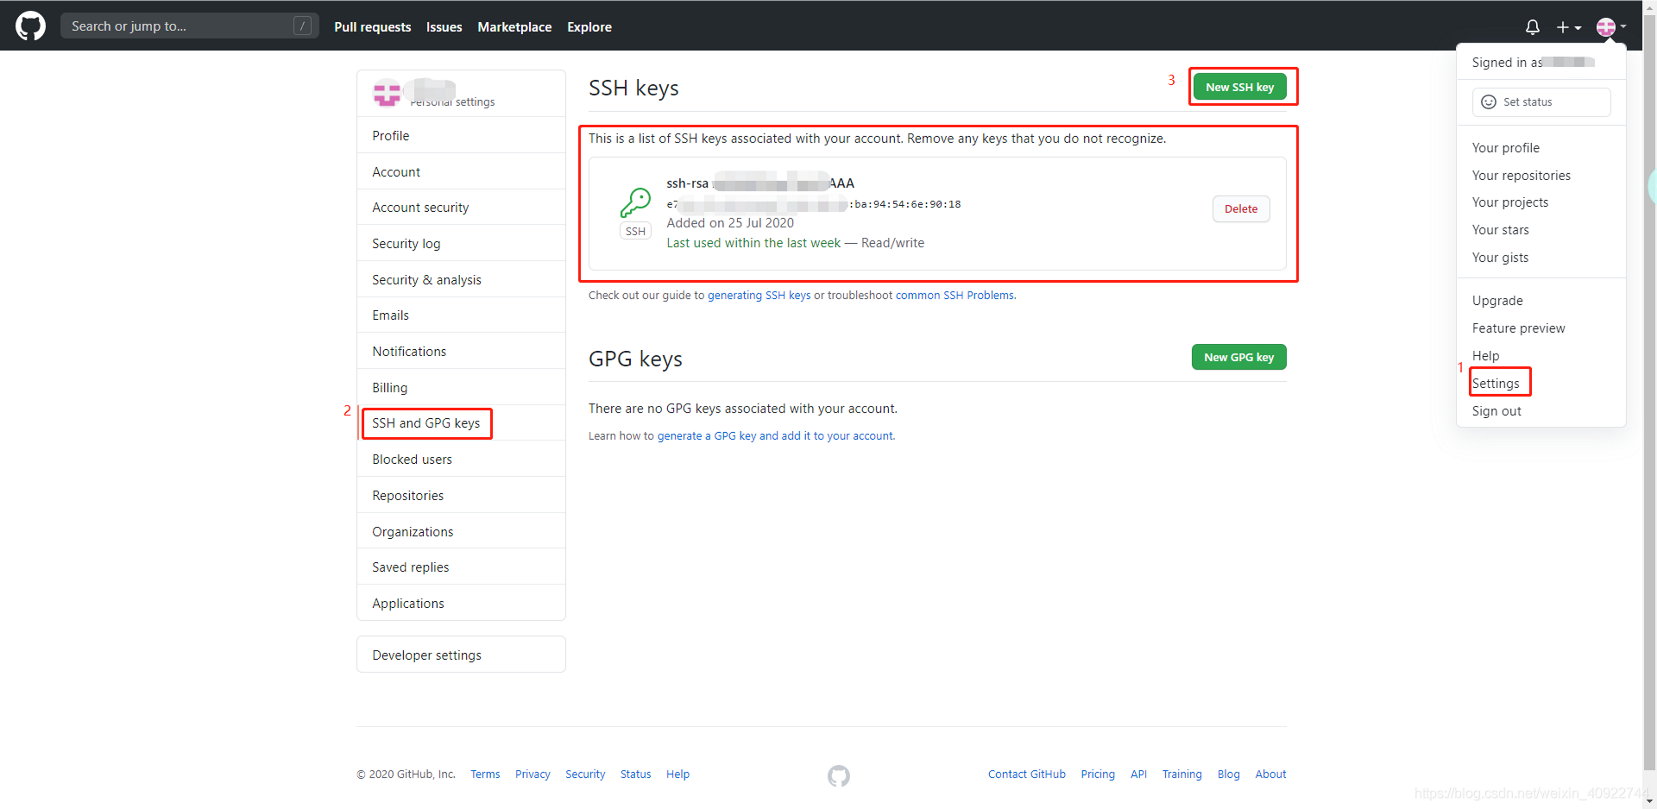Viewport: 1657px width, 809px height.
Task: Delete the listed SSH key
Action: click(x=1240, y=209)
